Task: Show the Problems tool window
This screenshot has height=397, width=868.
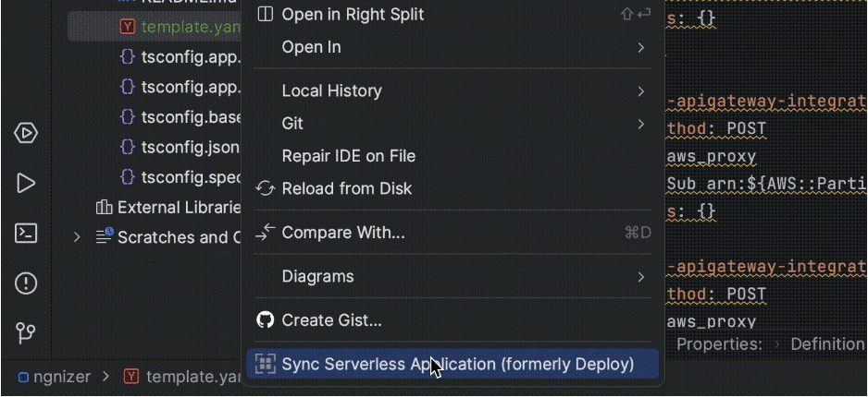Action: pyautogui.click(x=26, y=283)
